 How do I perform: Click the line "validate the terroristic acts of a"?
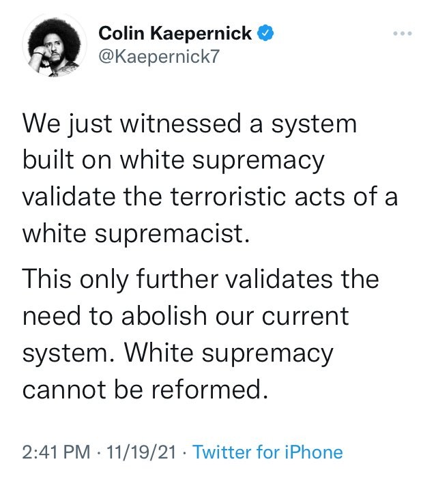pos(209,197)
